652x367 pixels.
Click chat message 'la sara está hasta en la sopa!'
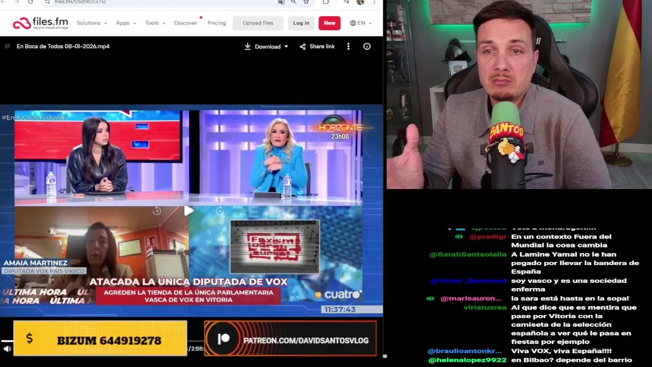570,299
